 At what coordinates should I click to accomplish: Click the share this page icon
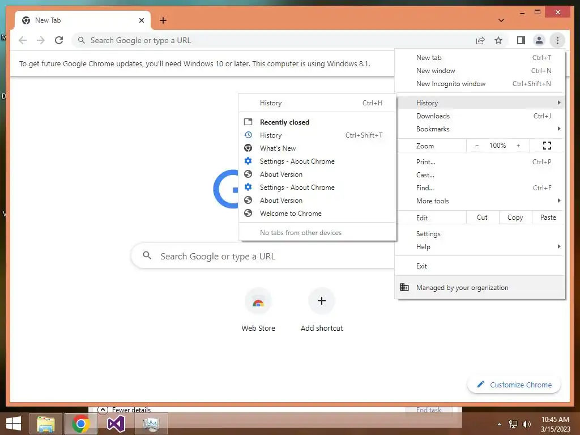pos(480,40)
